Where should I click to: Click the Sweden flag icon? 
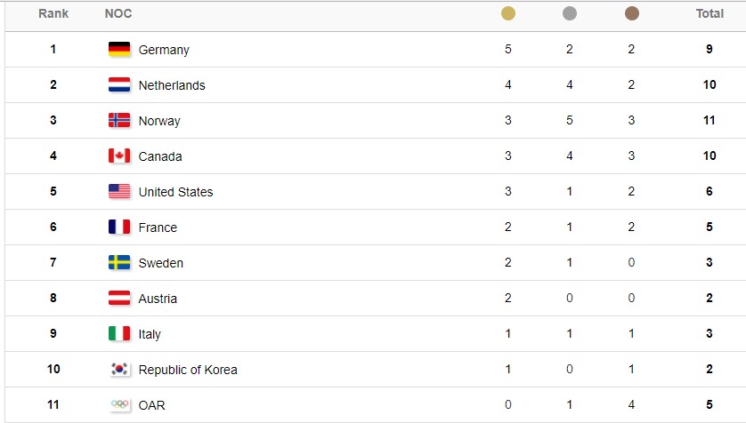click(119, 262)
